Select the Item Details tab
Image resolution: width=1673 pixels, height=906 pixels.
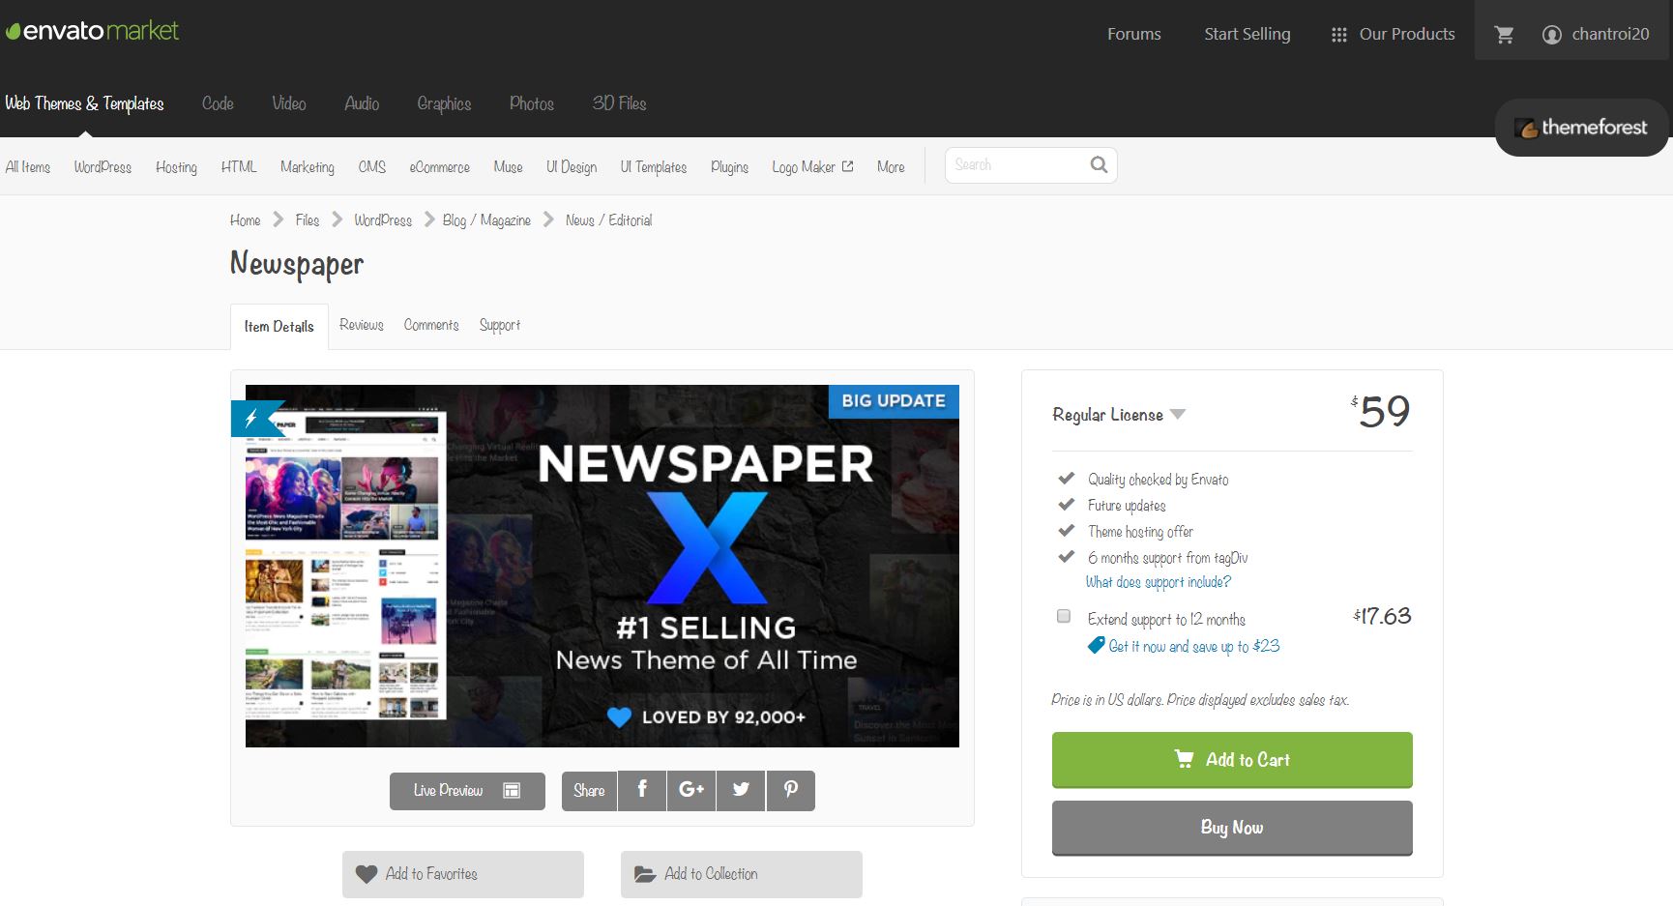click(279, 327)
